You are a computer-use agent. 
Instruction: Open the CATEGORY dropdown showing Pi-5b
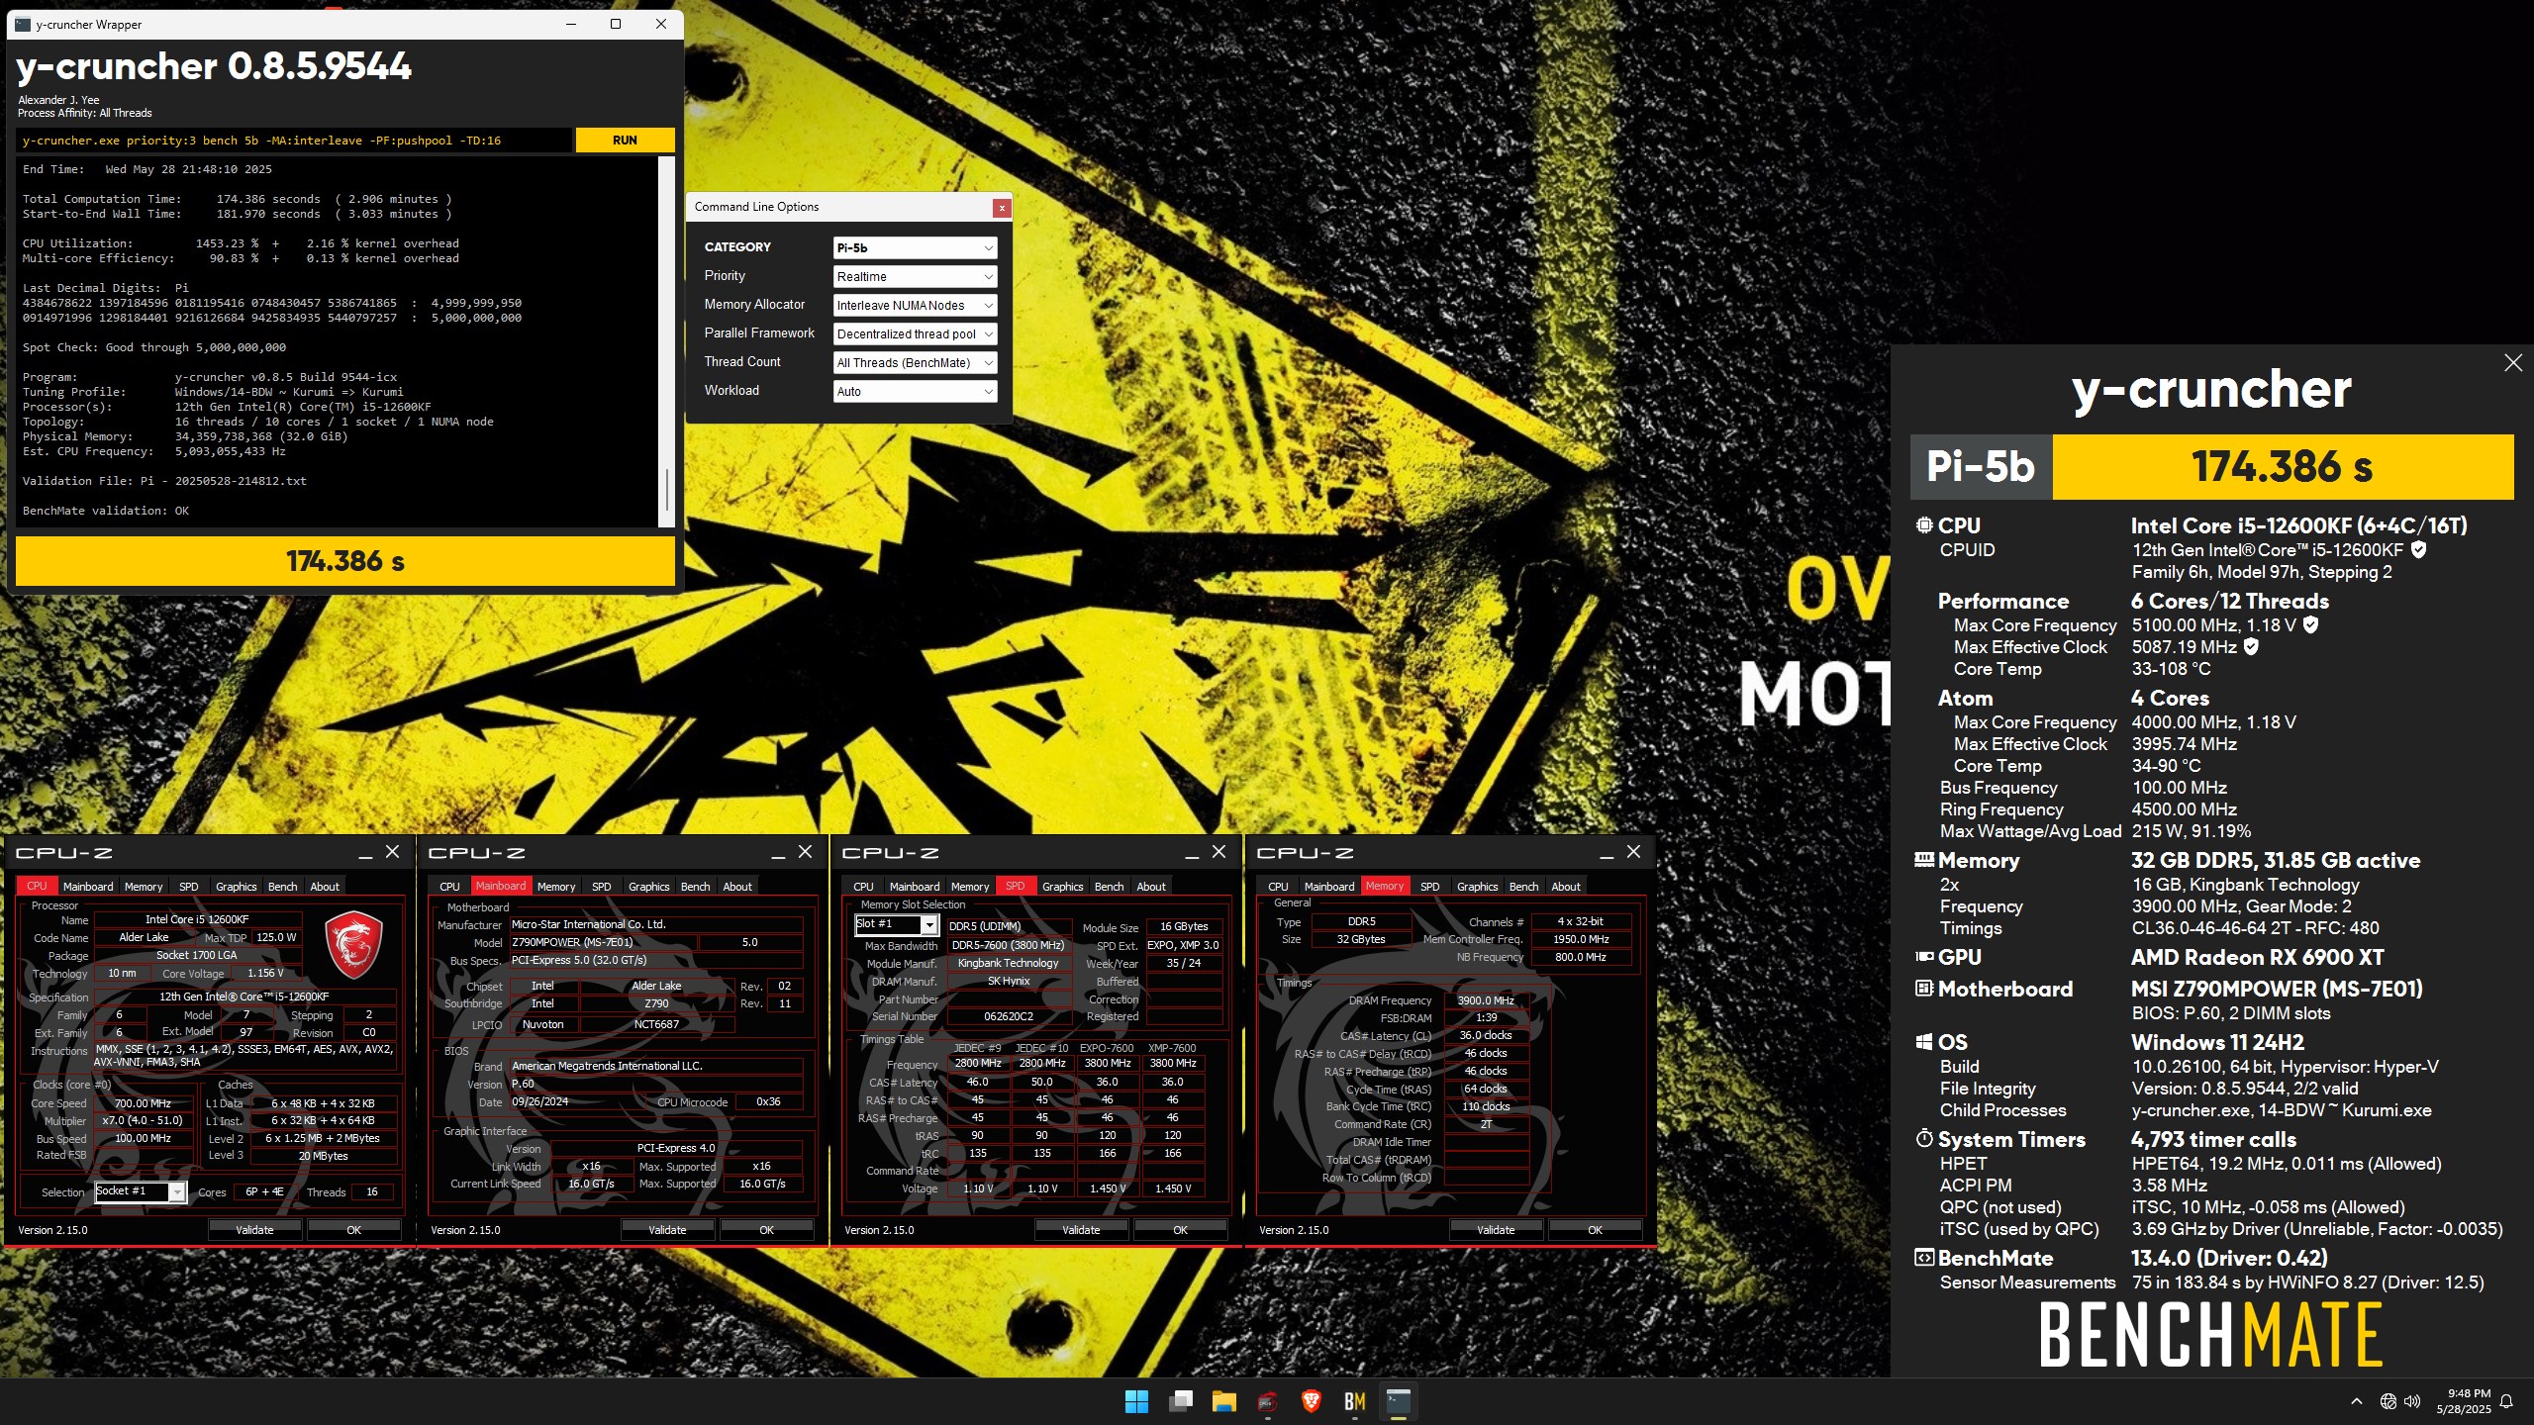[x=915, y=248]
